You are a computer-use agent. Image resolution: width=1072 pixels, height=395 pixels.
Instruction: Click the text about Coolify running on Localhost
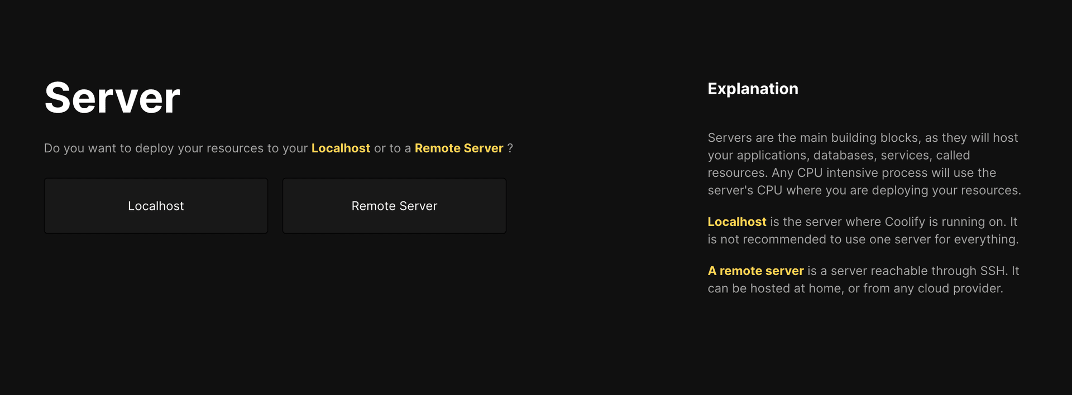[893, 221]
